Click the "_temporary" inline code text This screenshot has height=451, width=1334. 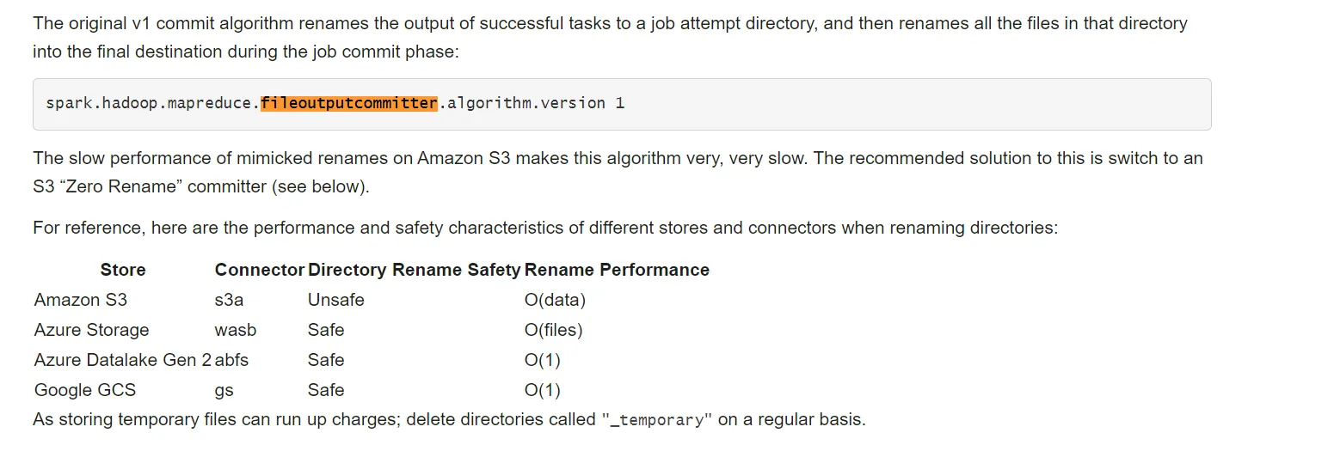point(656,421)
